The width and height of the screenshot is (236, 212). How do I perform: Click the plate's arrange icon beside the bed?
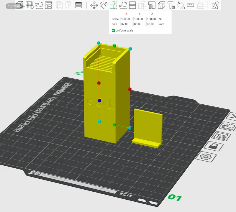(221, 136)
